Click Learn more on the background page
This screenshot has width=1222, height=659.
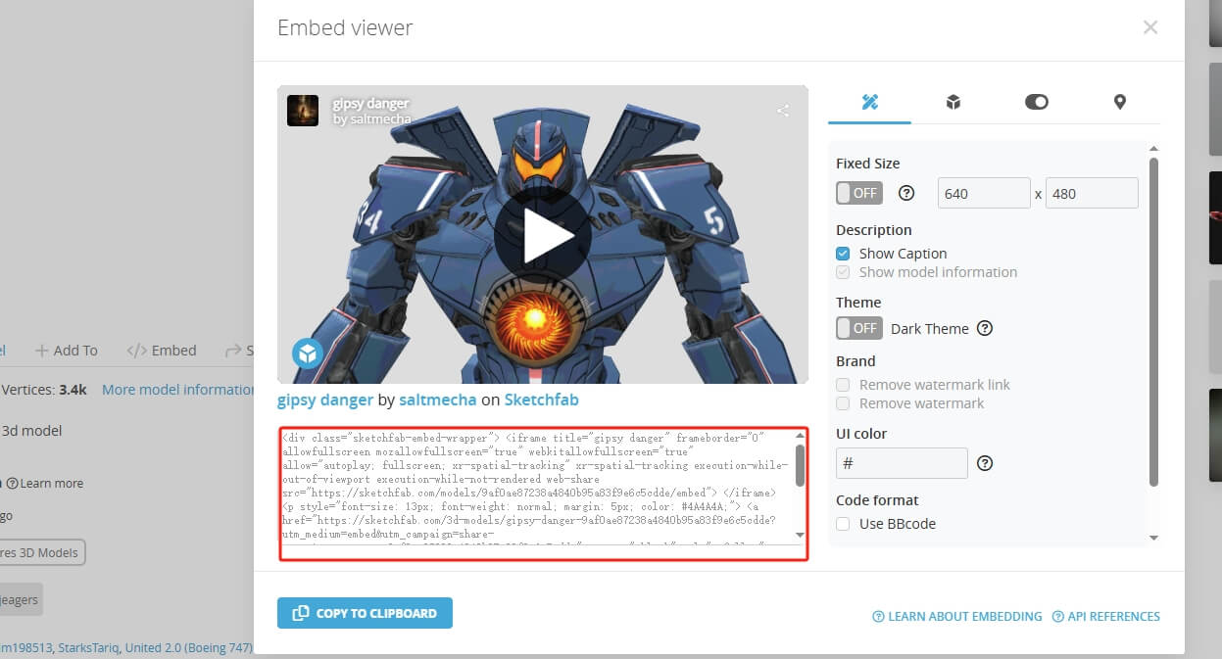(x=45, y=484)
